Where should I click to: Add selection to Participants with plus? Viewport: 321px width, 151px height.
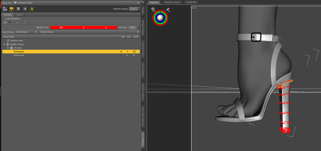[x=121, y=52]
